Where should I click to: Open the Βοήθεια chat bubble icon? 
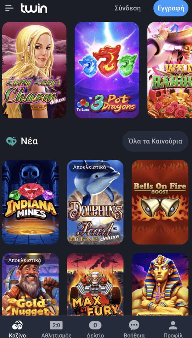click(134, 325)
